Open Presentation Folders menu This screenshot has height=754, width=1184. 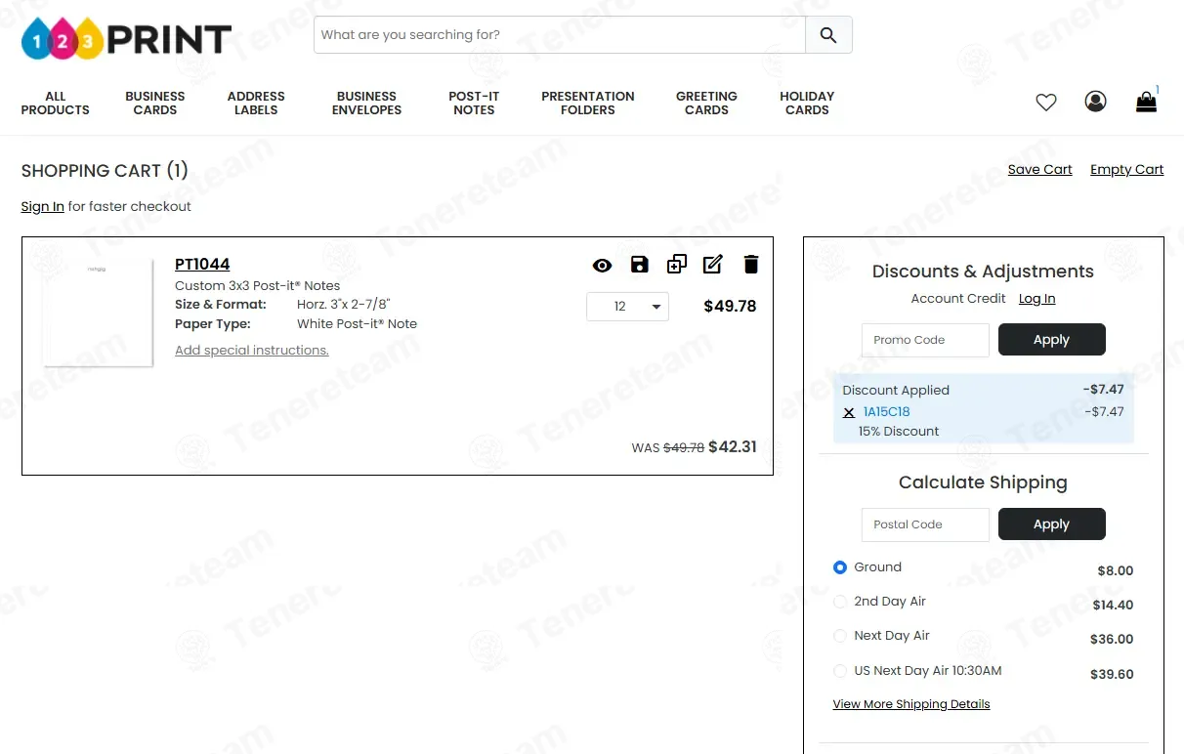[588, 104]
